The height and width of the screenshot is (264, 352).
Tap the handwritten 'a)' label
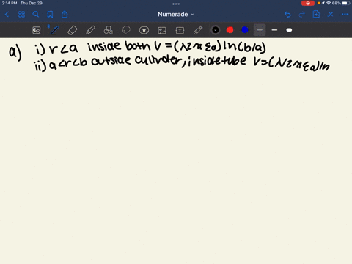pyautogui.click(x=15, y=53)
